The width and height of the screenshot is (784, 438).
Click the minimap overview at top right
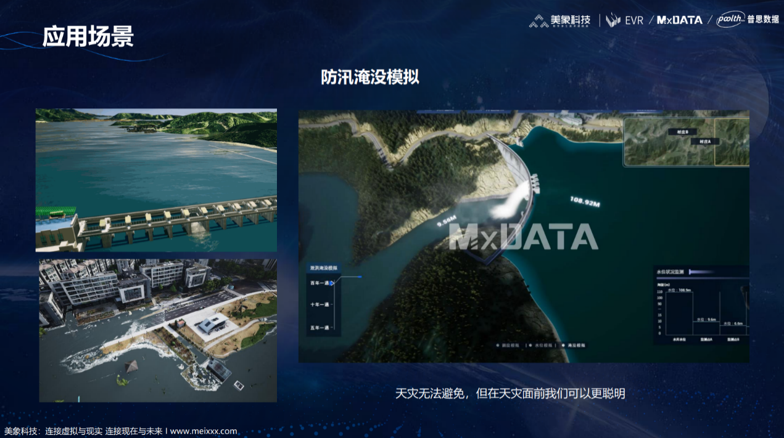(x=687, y=142)
